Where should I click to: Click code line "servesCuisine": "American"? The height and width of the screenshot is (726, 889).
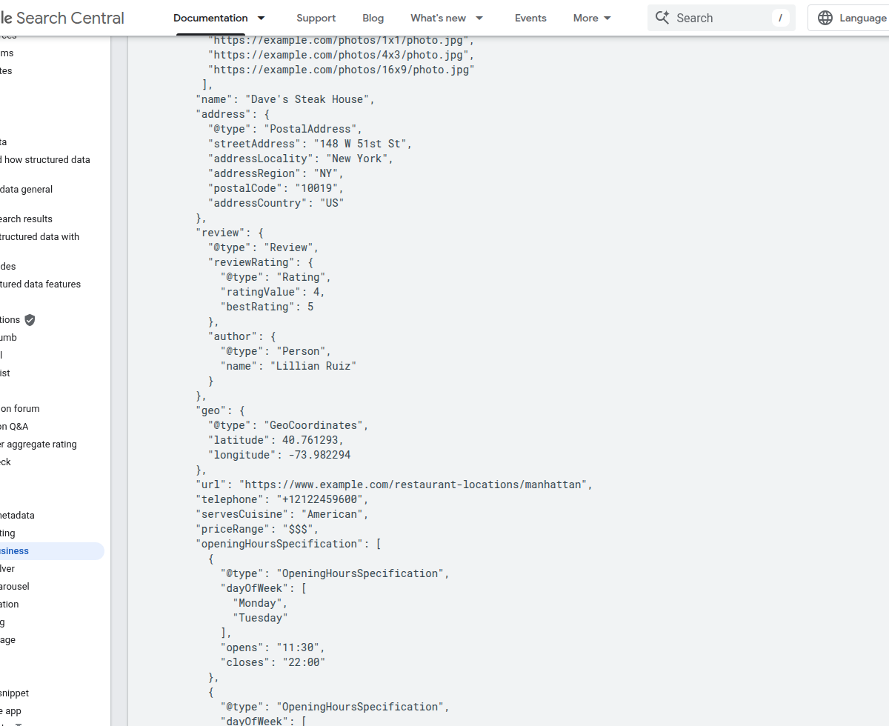(x=282, y=514)
